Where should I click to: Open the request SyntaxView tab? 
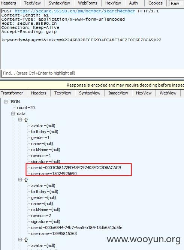point(59,3)
